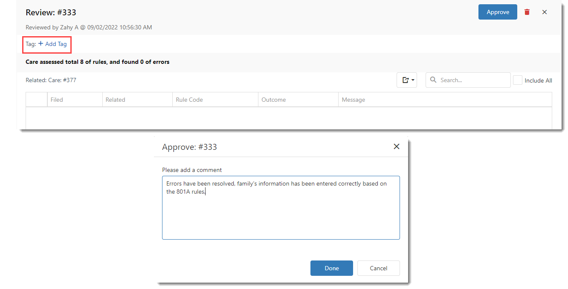
Task: Click the Related: Care: #377 text
Action: pos(51,80)
